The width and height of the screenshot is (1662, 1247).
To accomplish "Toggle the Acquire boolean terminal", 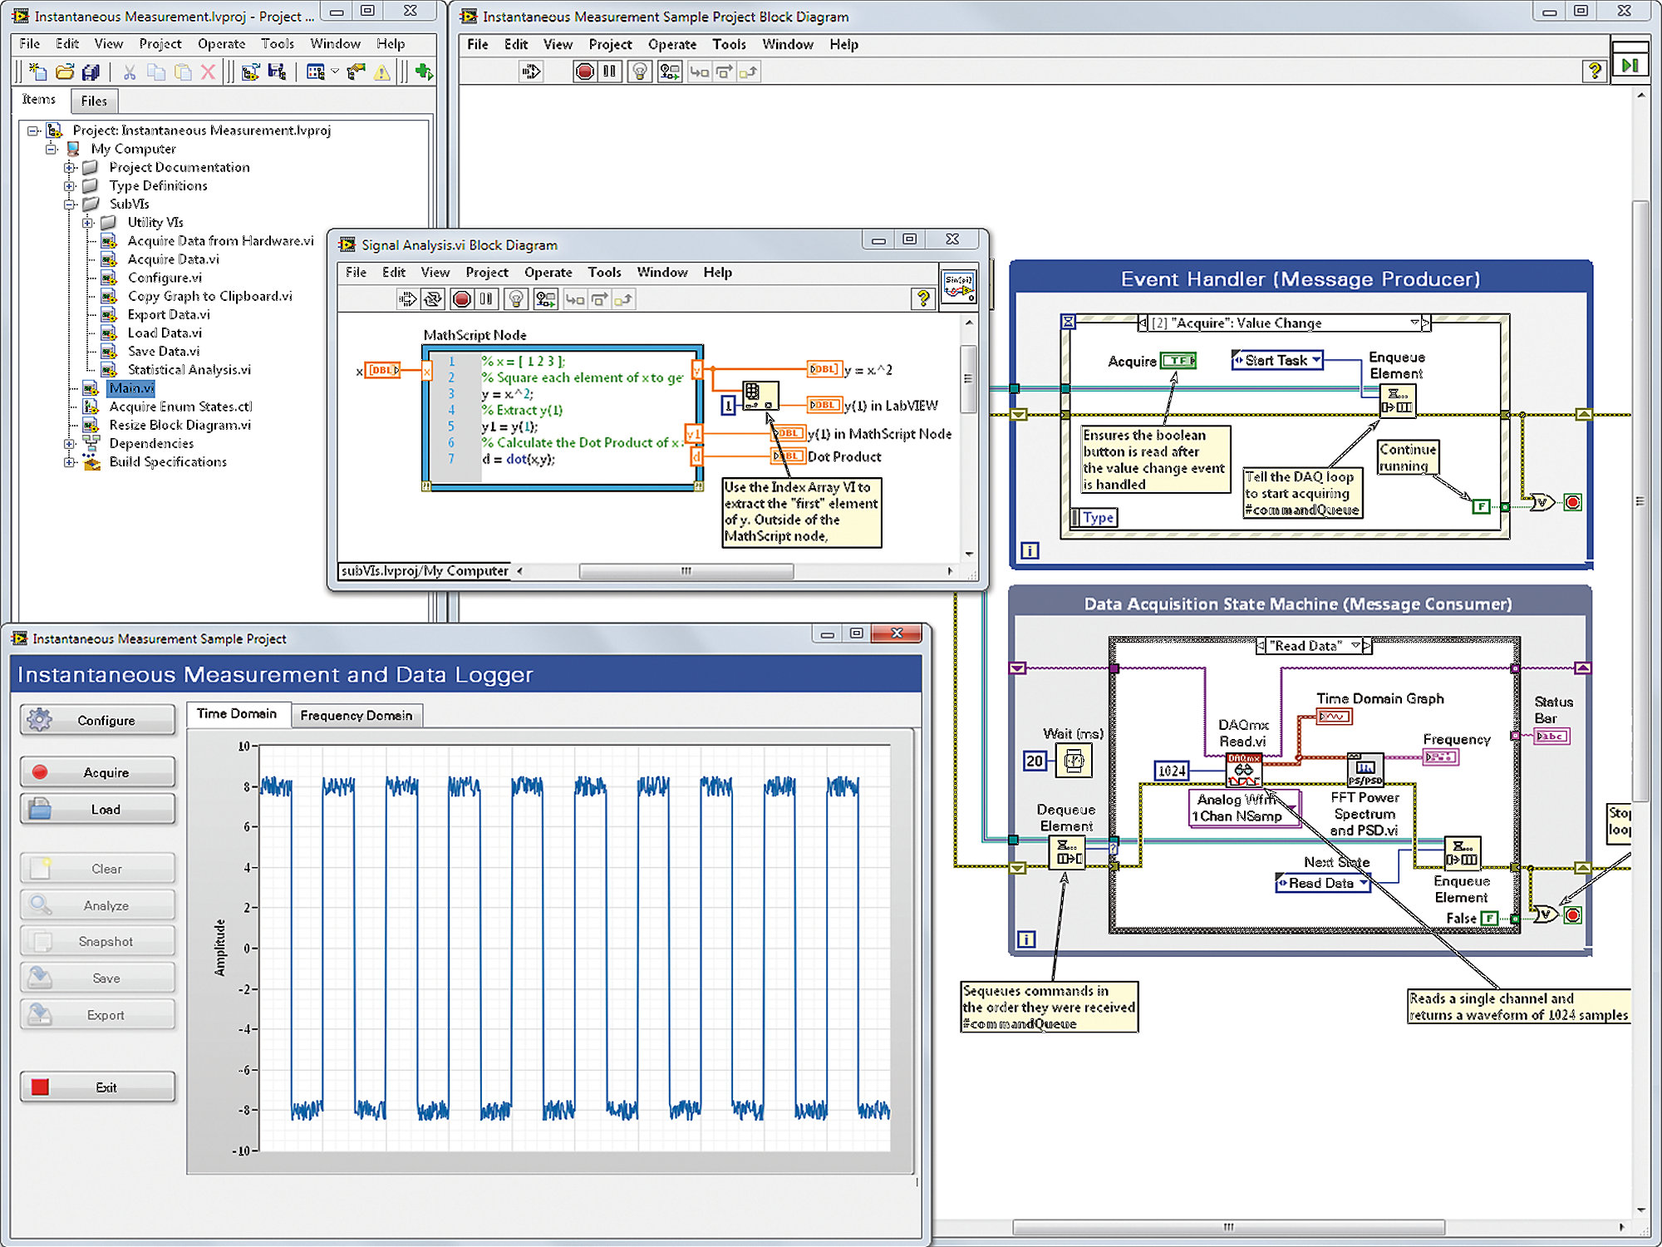I will tap(1178, 361).
